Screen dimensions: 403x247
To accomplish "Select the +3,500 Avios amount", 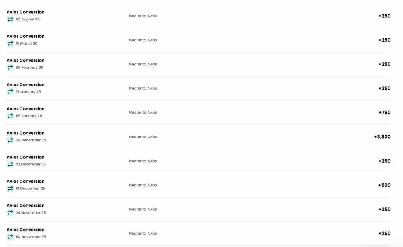I will (382, 137).
